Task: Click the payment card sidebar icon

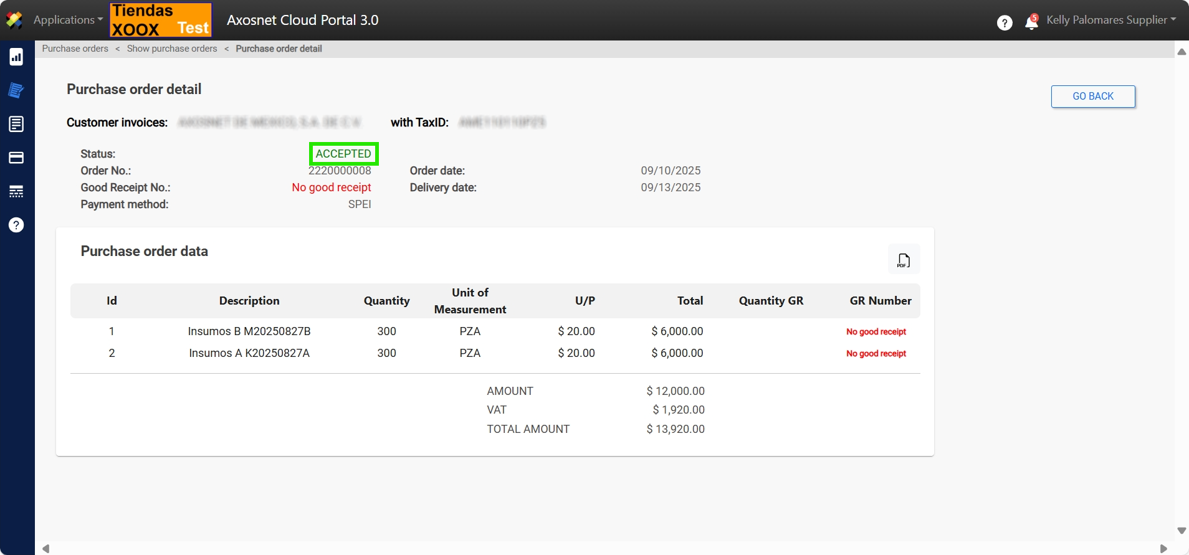Action: pyautogui.click(x=16, y=158)
